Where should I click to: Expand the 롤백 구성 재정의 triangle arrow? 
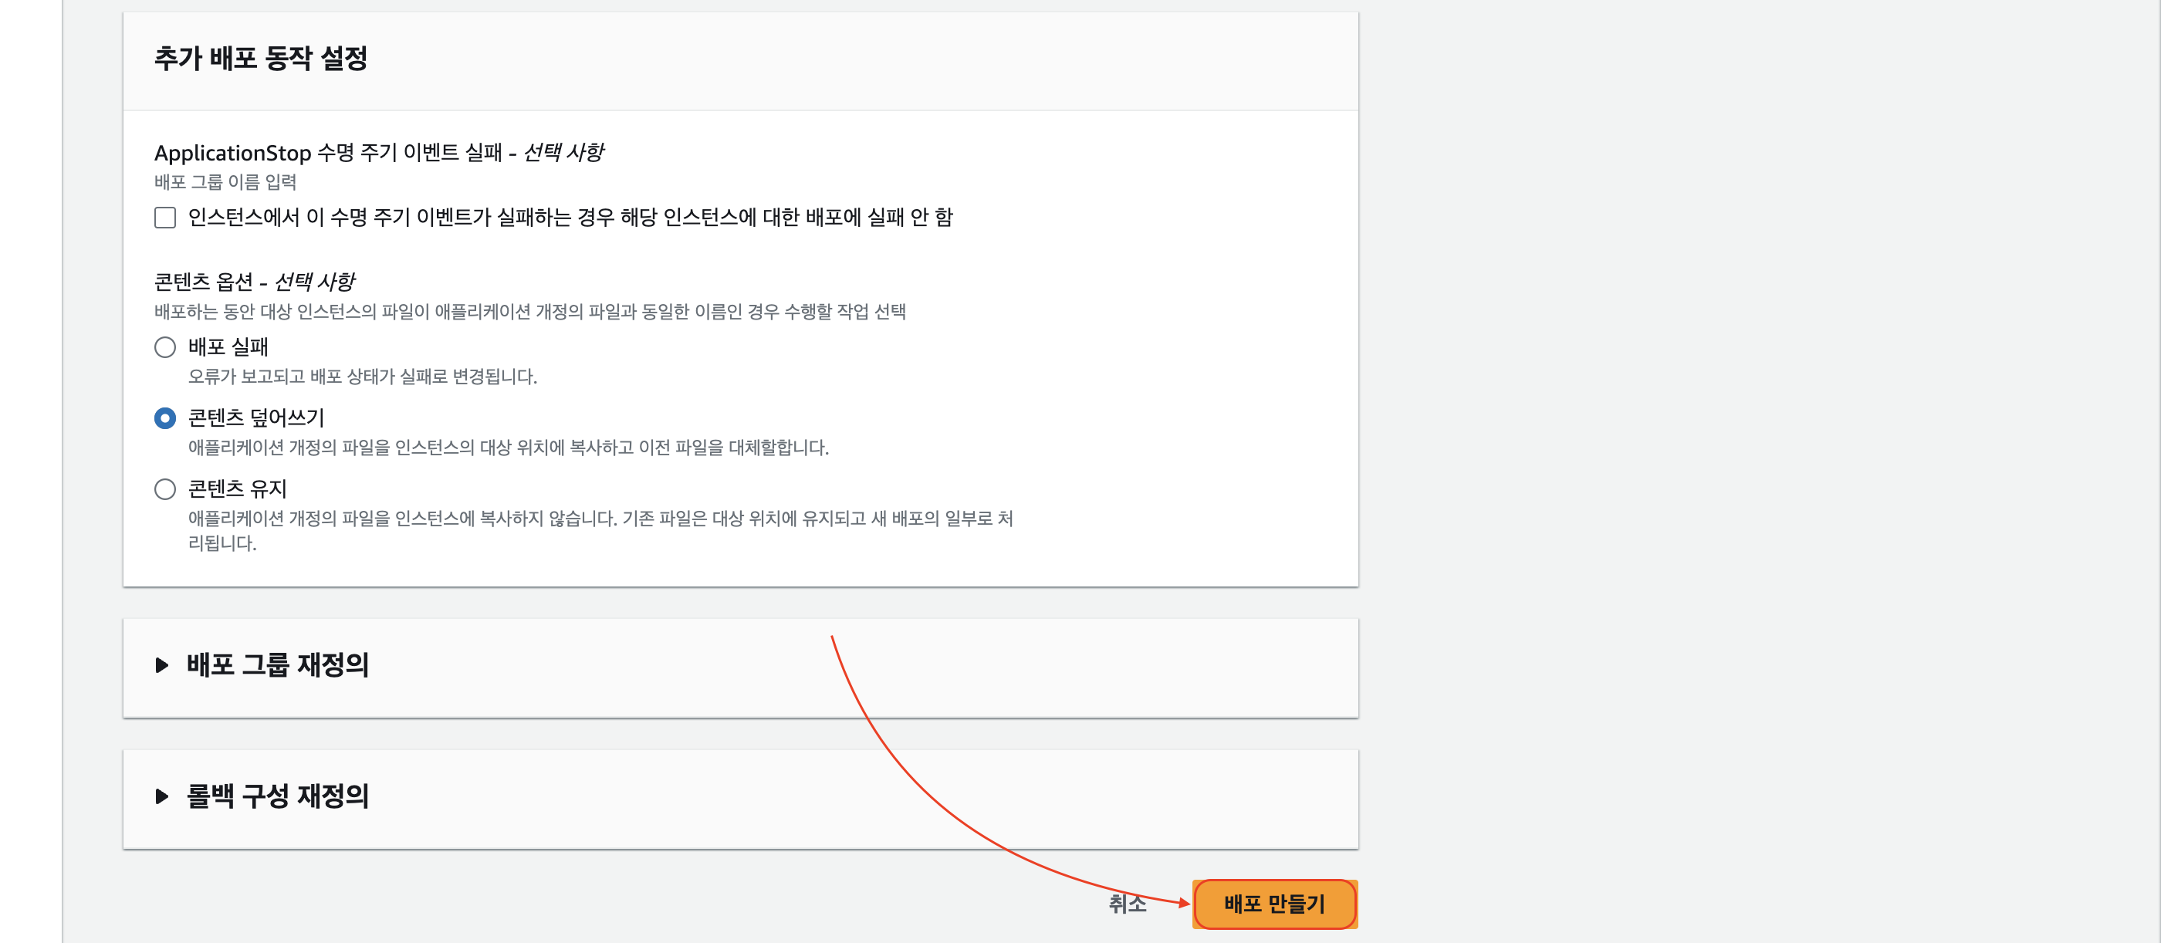pyautogui.click(x=162, y=796)
